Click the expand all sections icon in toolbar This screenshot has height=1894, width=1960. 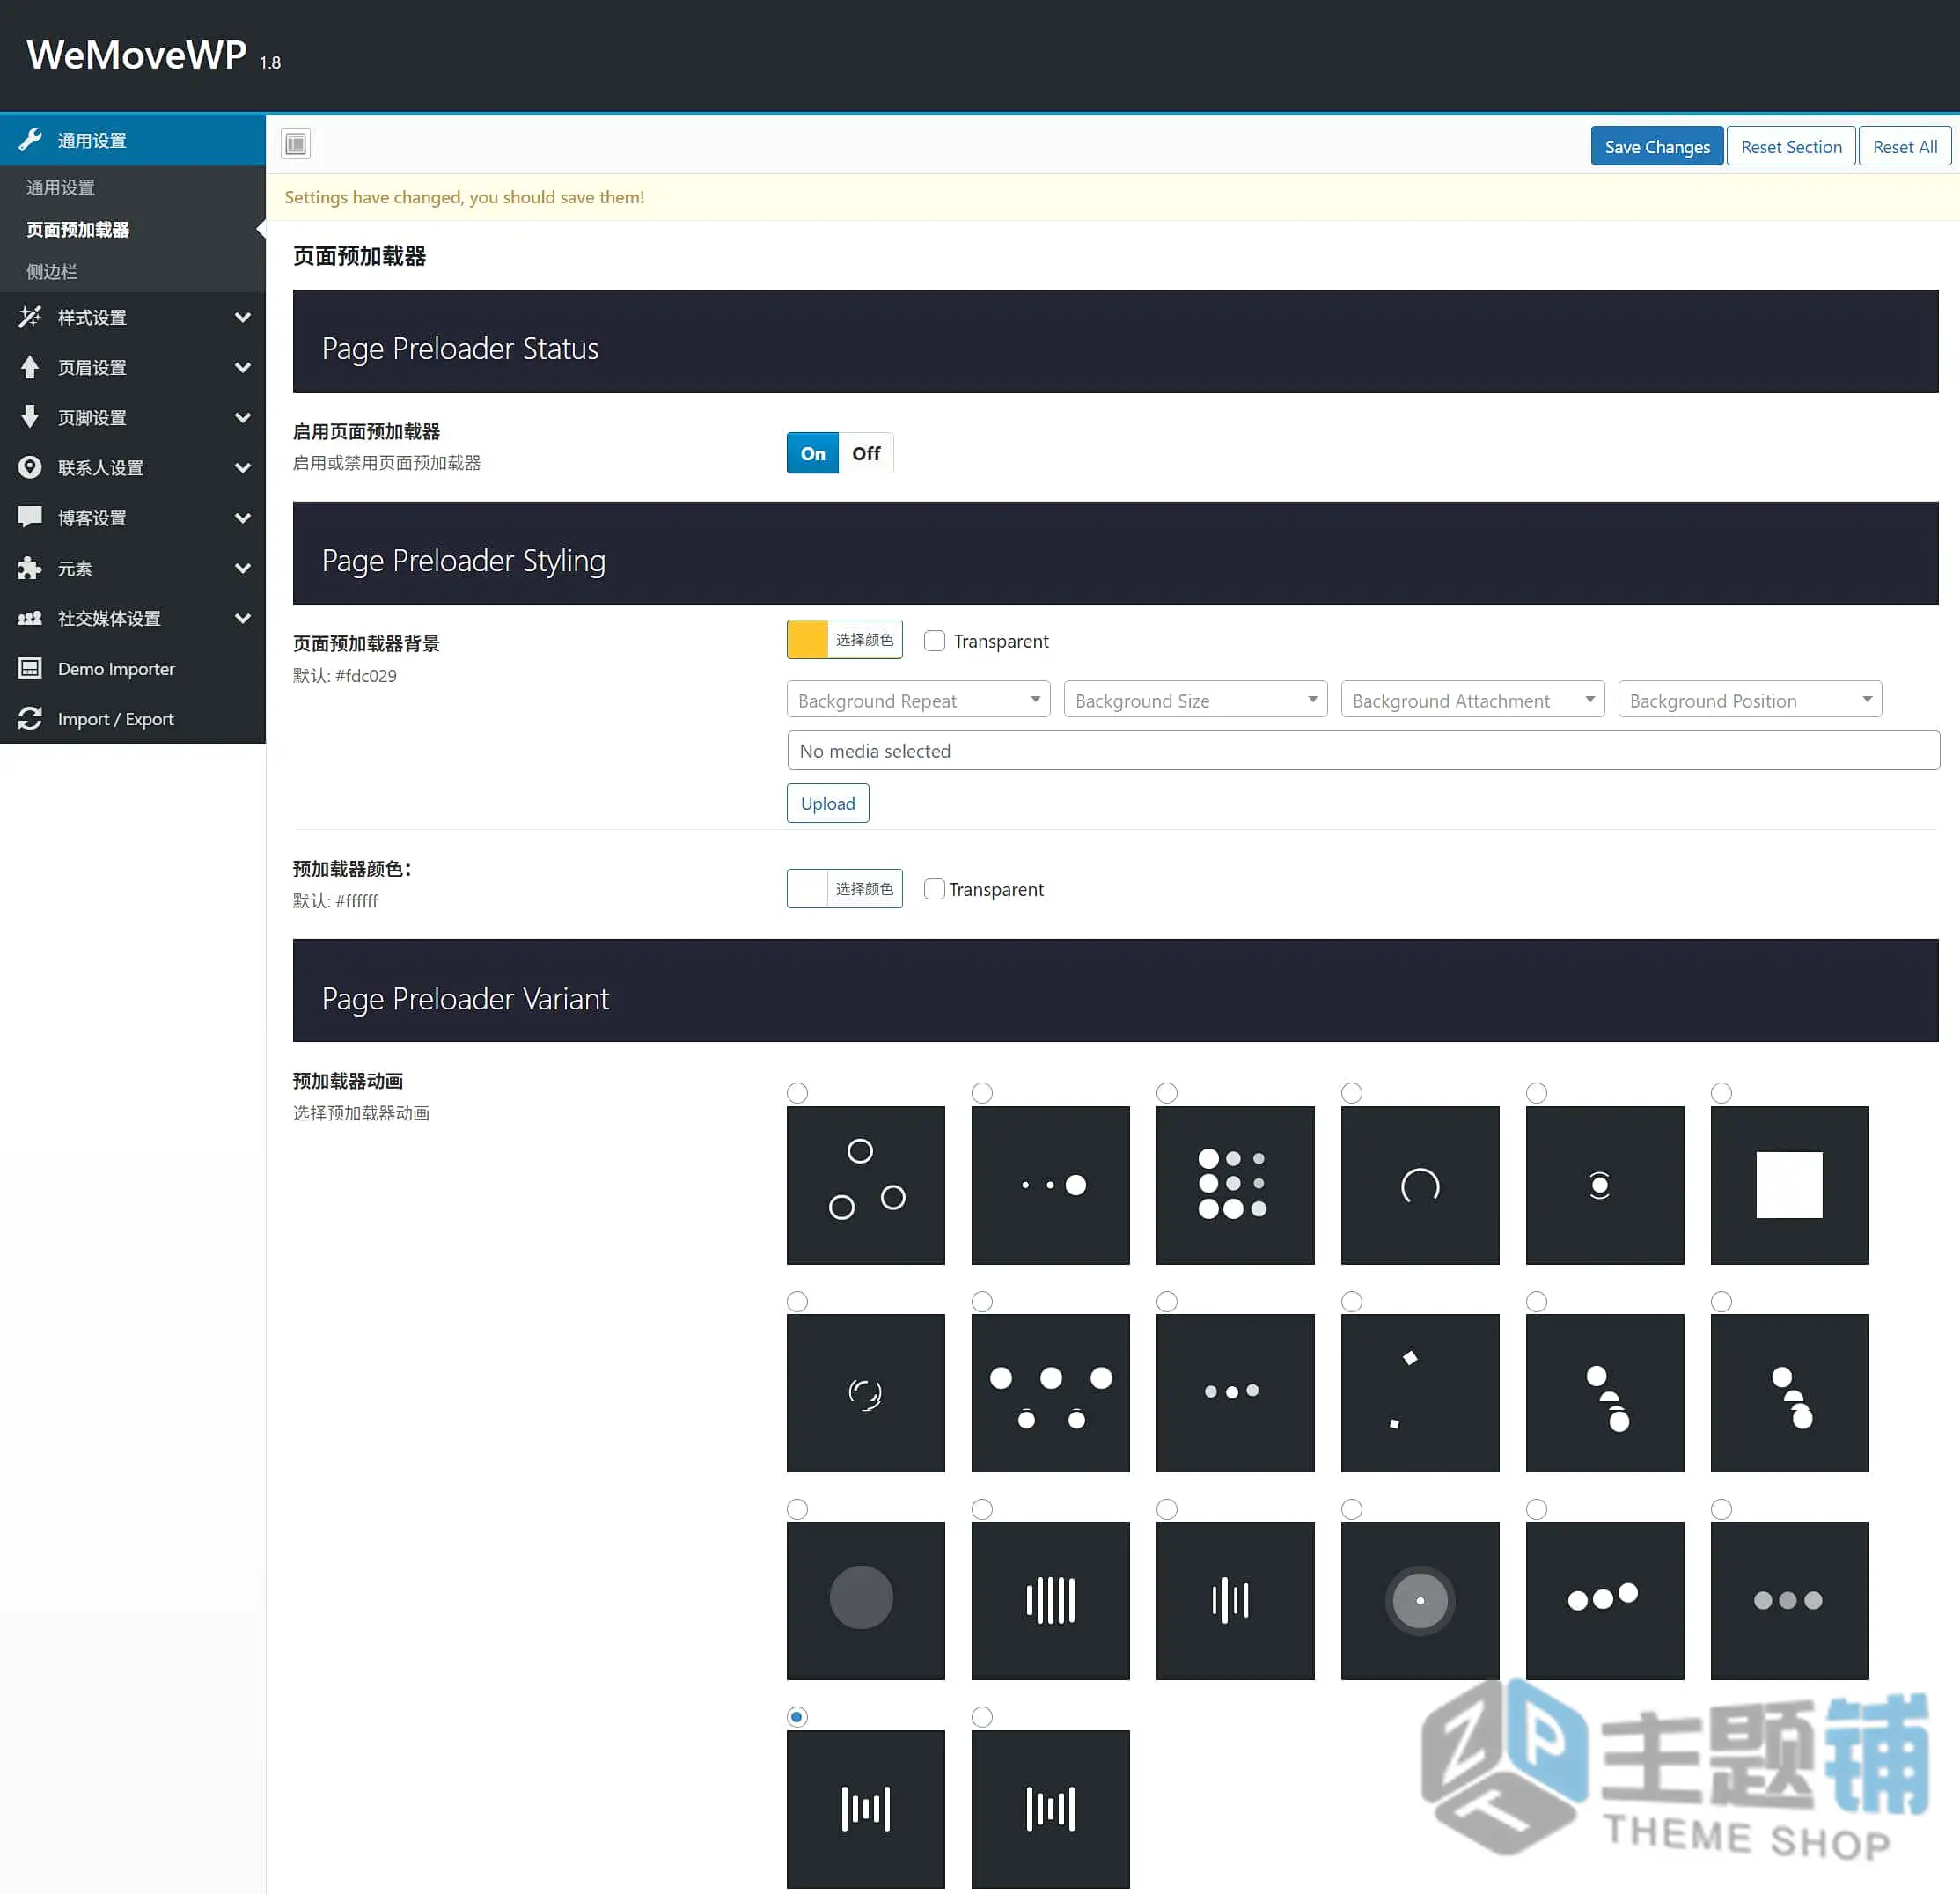pyautogui.click(x=296, y=144)
